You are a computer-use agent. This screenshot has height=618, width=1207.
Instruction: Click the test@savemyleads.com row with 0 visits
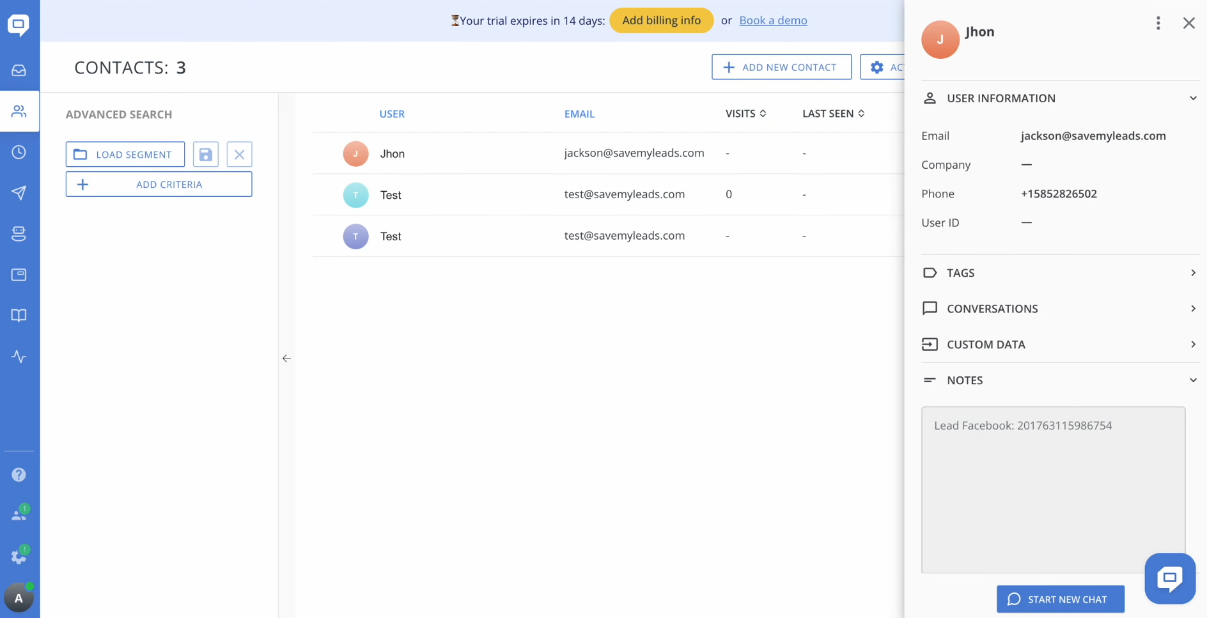(608, 194)
